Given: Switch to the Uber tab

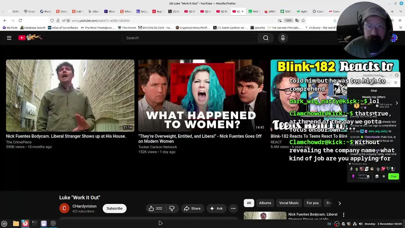Looking at the screenshot, I should [x=94, y=11].
